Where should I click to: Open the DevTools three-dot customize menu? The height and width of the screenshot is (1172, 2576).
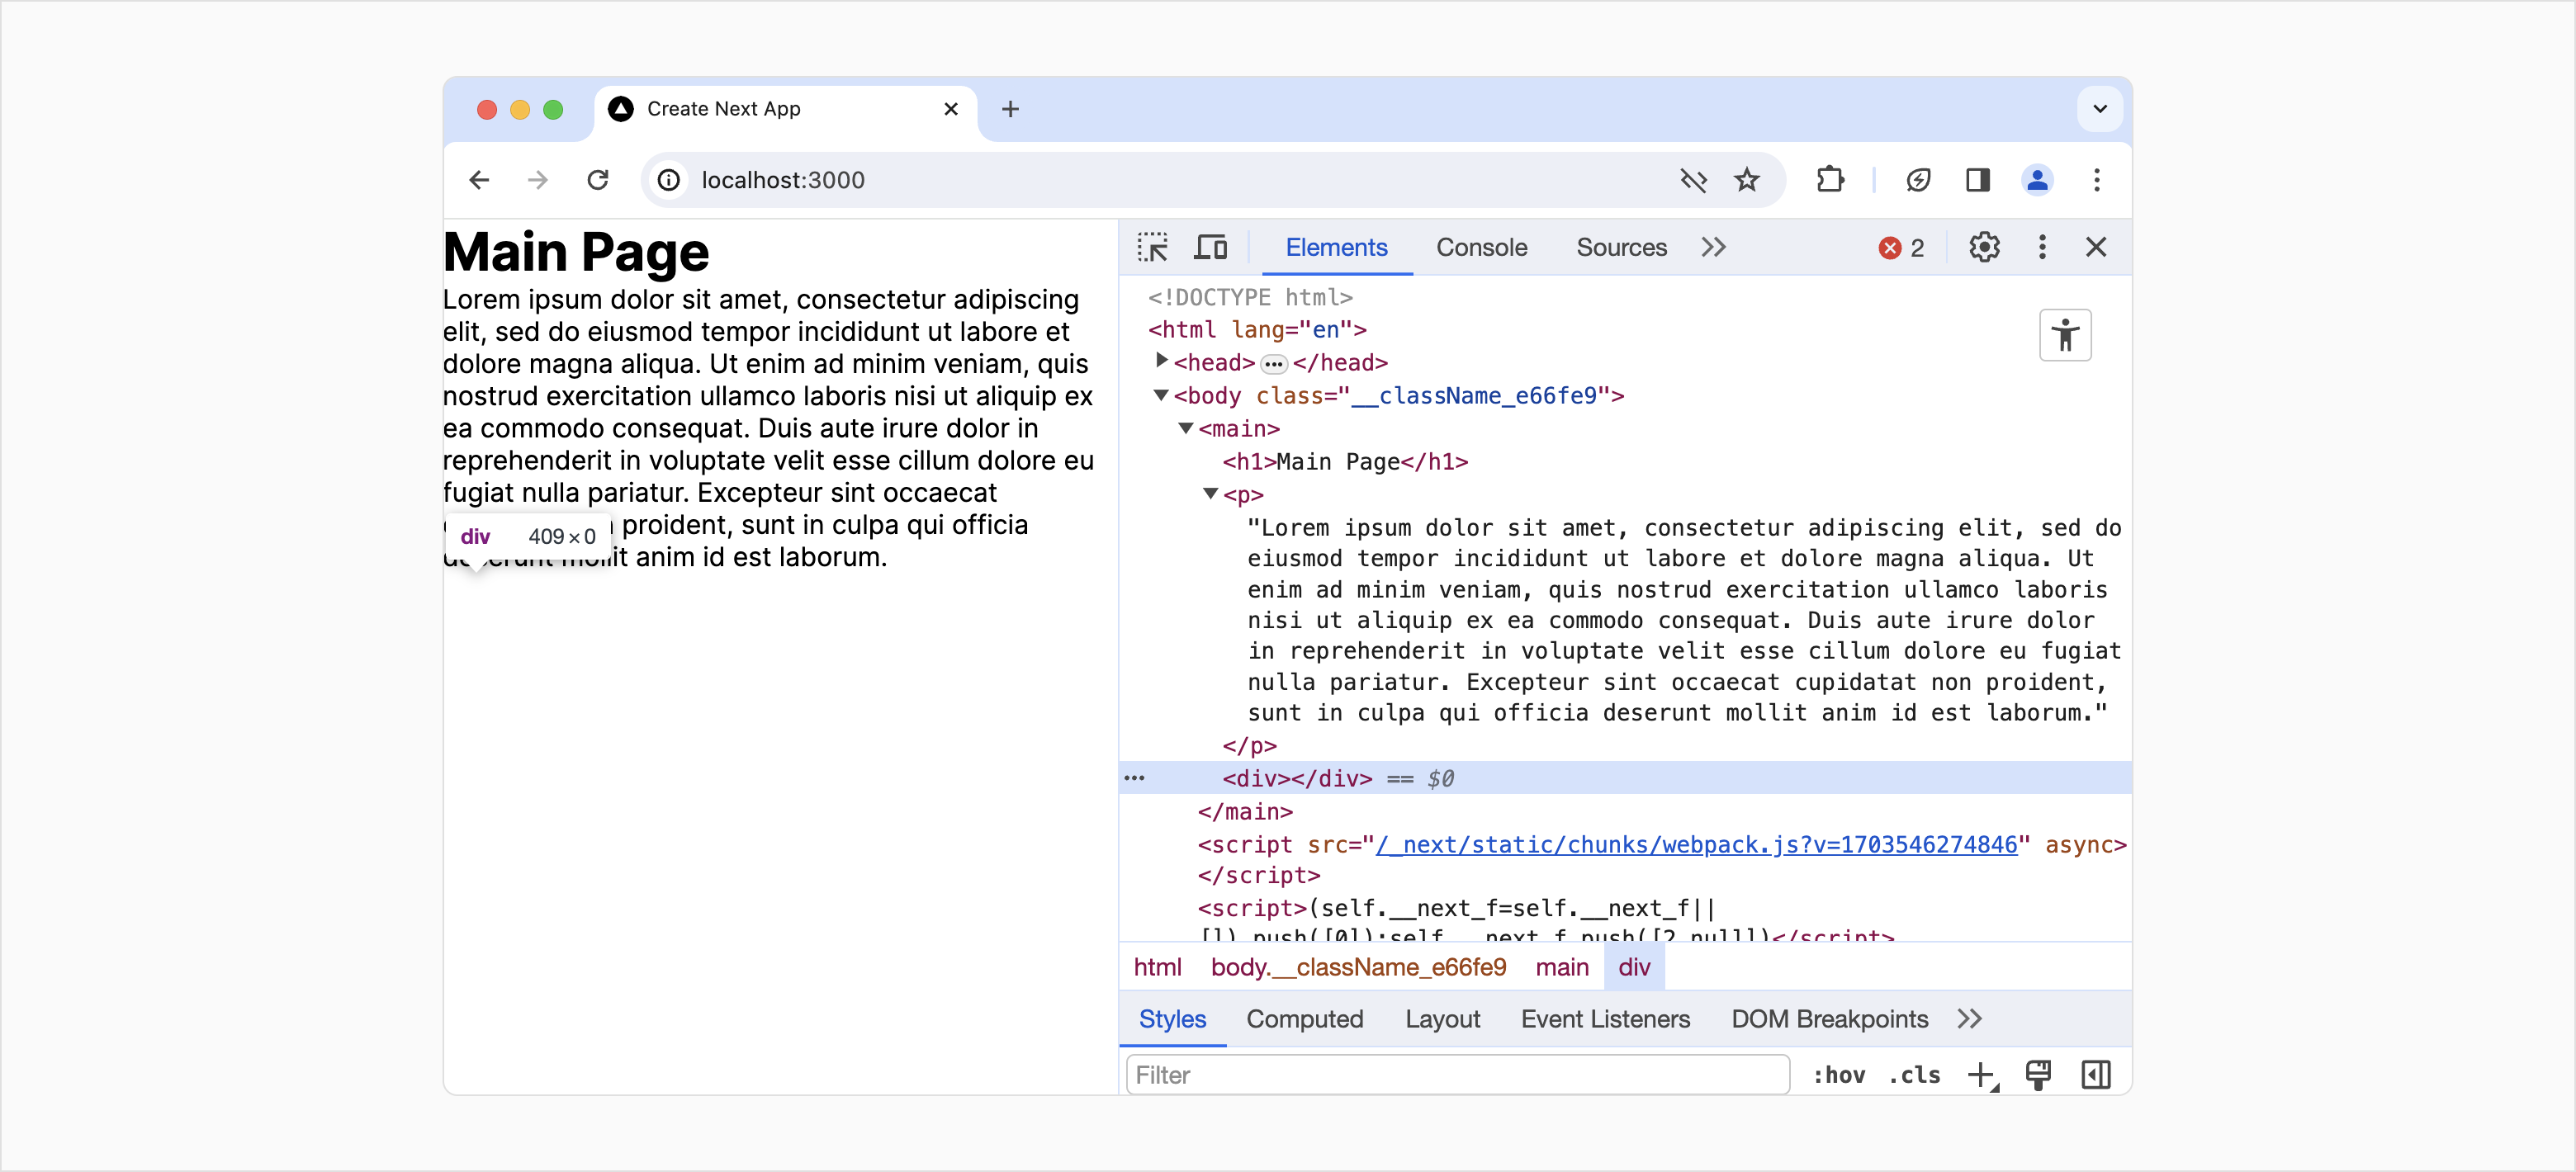tap(2042, 246)
